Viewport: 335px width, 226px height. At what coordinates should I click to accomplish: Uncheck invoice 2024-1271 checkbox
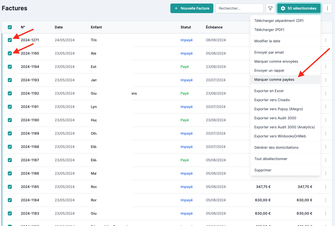[x=10, y=40]
